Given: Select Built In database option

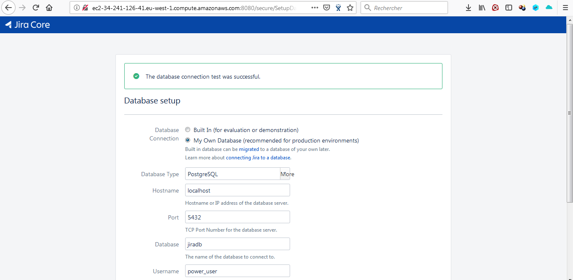Looking at the screenshot, I should coord(188,130).
